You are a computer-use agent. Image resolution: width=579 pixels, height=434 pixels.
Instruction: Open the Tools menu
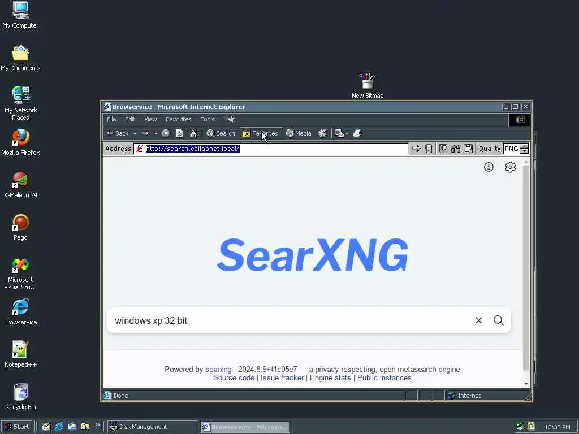[208, 119]
